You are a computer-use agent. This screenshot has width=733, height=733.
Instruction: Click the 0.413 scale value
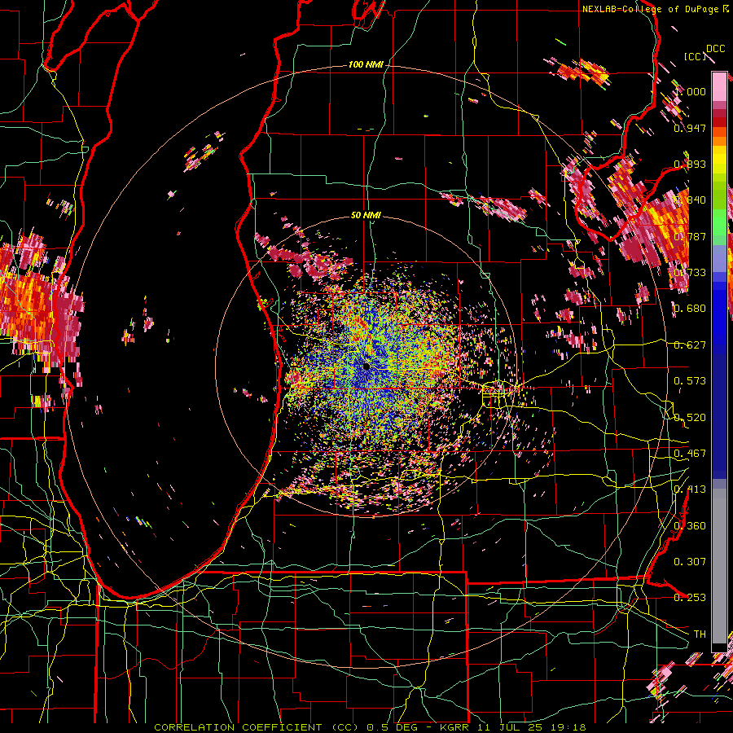point(690,489)
